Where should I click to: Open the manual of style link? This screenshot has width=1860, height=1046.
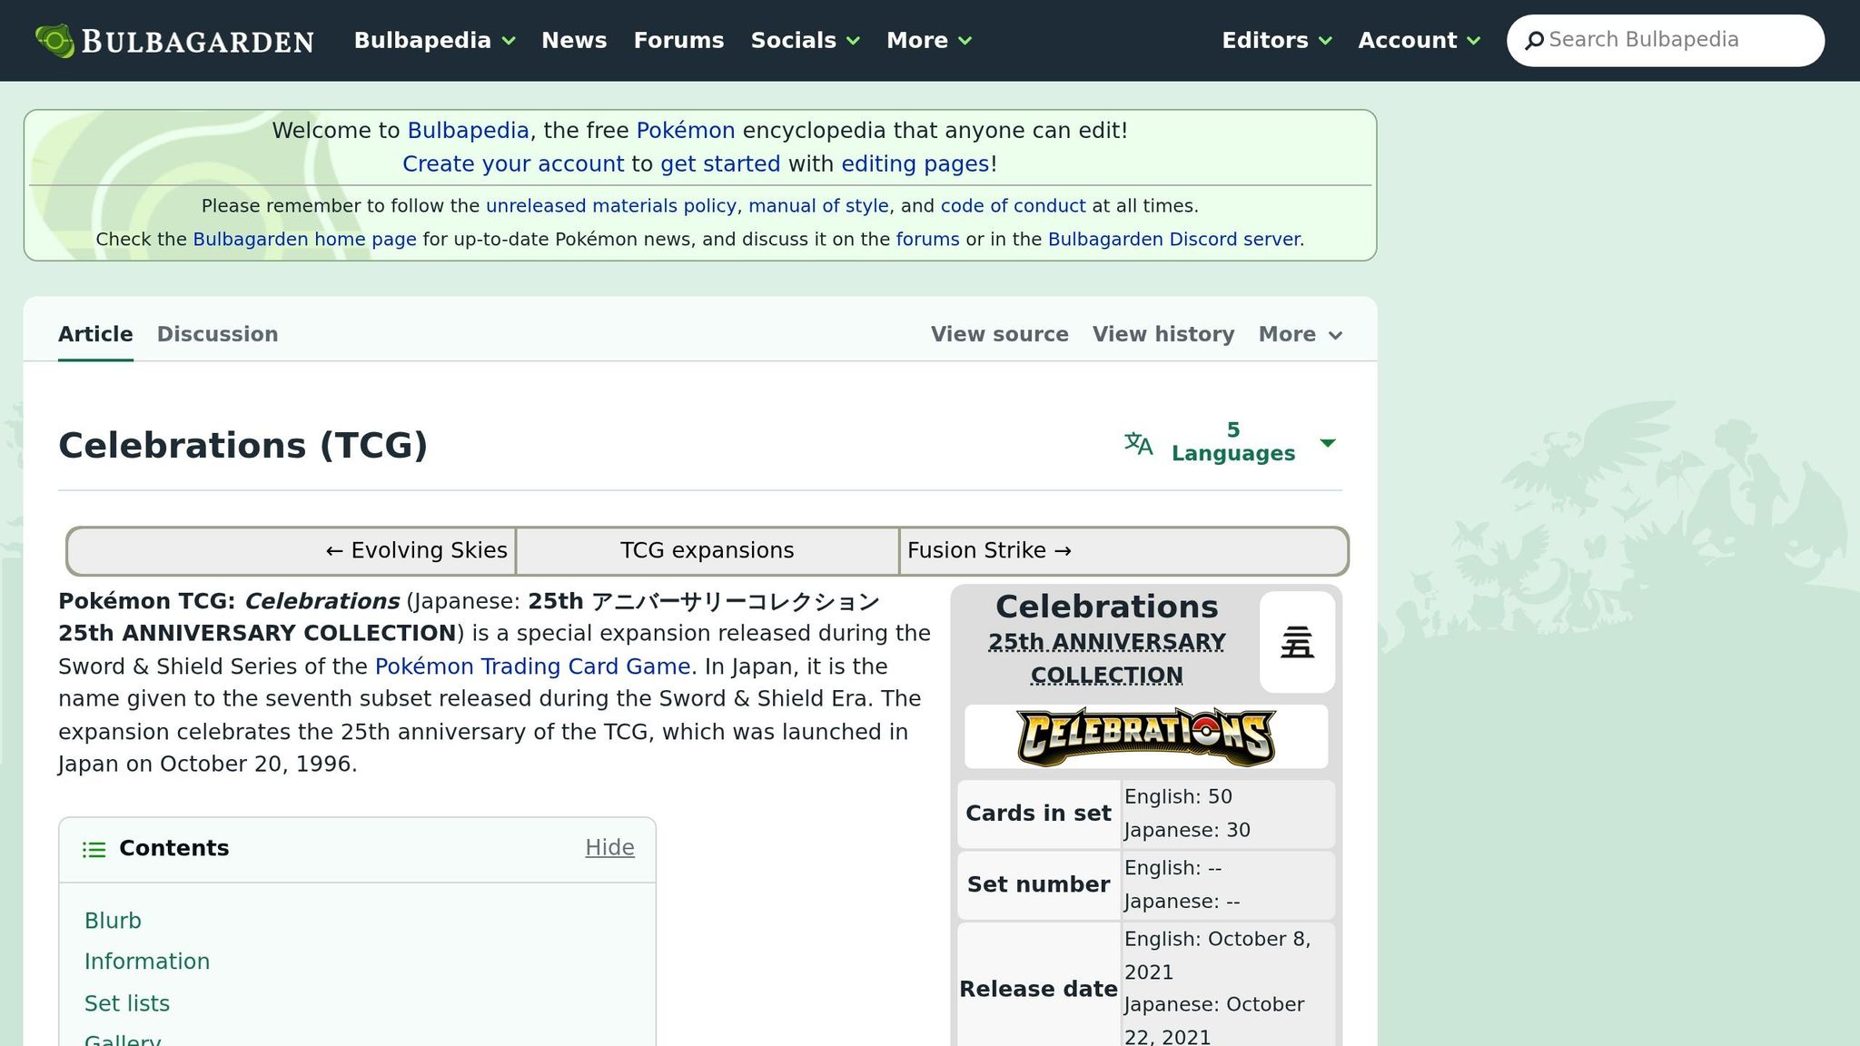(x=818, y=206)
